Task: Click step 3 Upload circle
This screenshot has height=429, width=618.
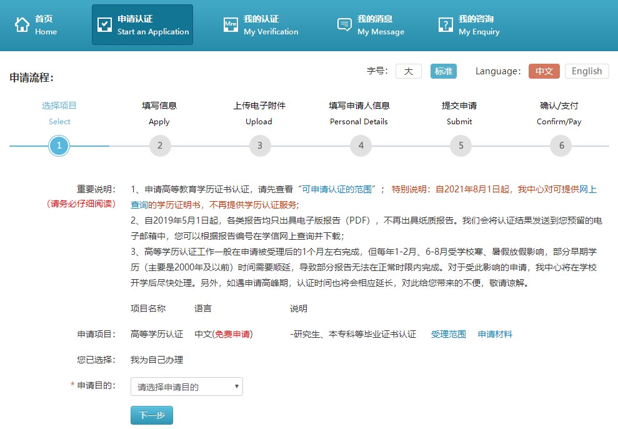Action: click(x=260, y=146)
